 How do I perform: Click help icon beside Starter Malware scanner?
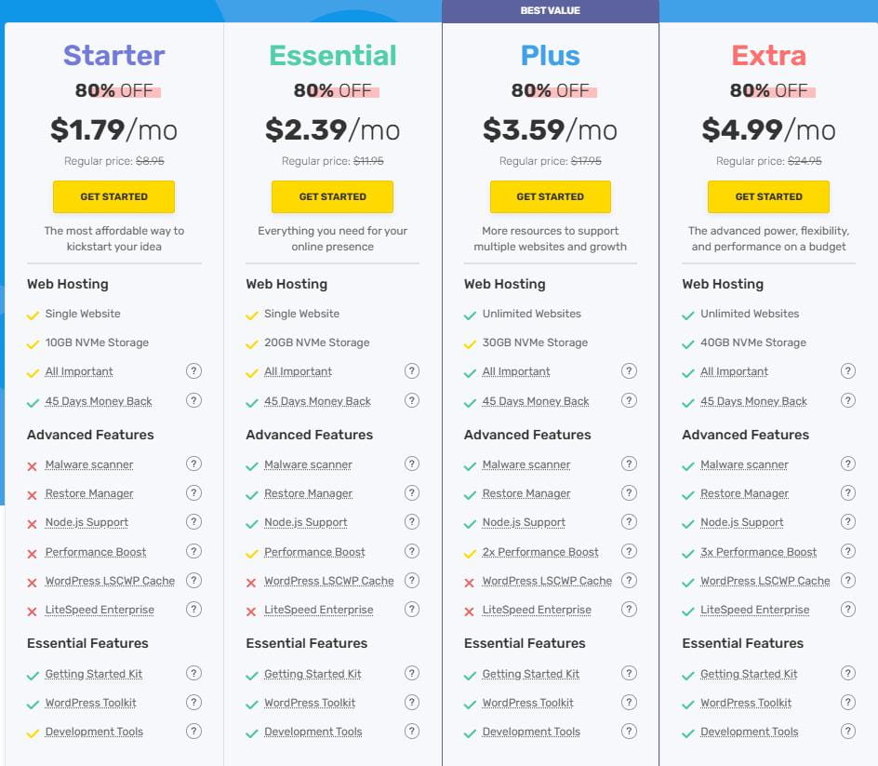pyautogui.click(x=193, y=464)
